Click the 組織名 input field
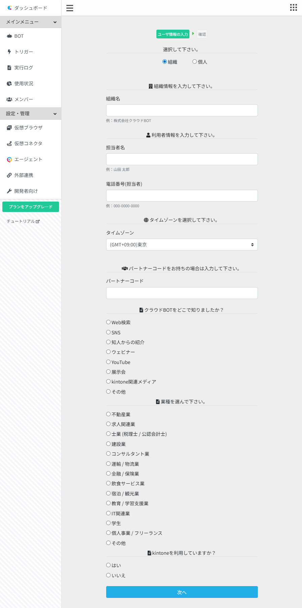 (x=182, y=111)
